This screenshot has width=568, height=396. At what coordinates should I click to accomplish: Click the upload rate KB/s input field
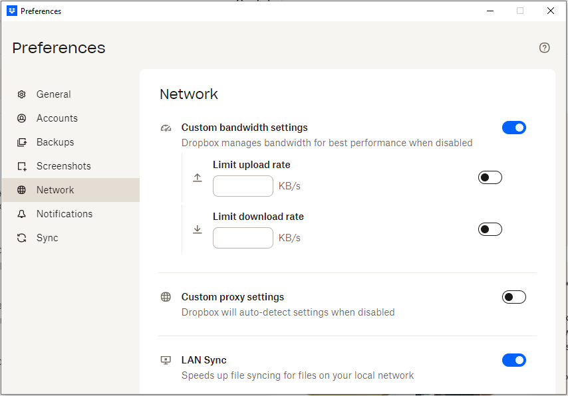click(x=243, y=186)
